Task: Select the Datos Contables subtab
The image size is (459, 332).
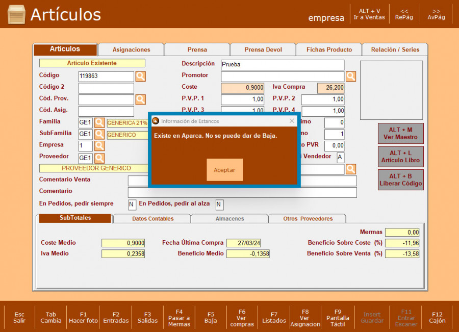Action: pos(152,218)
